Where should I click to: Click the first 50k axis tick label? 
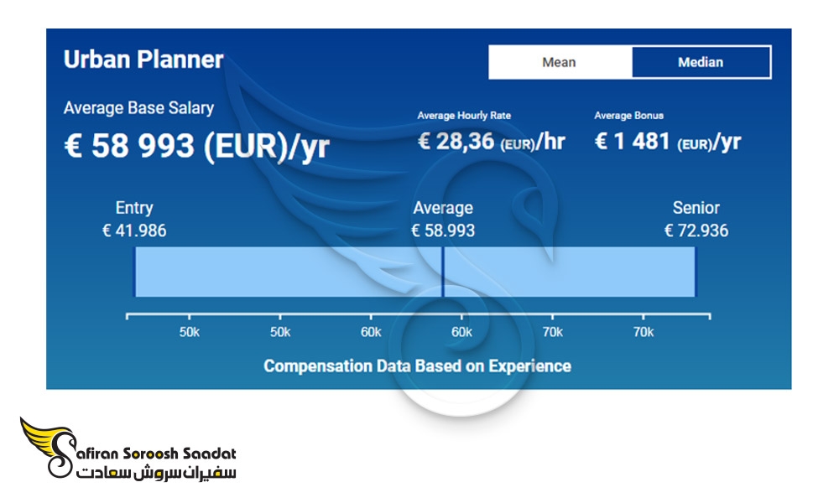point(190,333)
